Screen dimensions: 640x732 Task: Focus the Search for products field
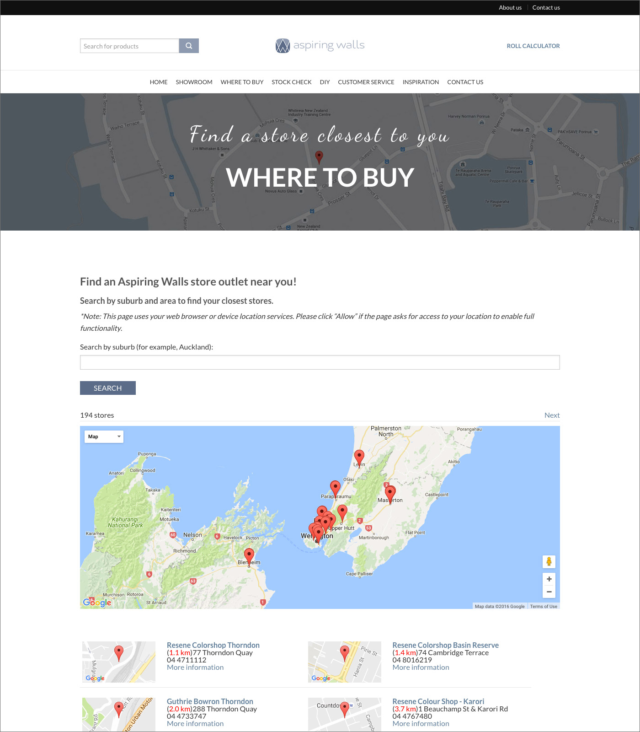[129, 46]
